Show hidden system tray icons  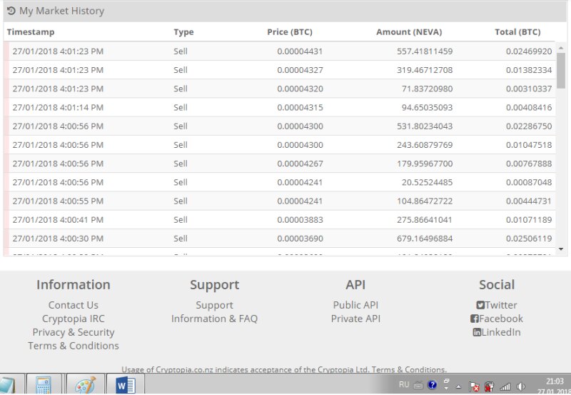(x=458, y=386)
